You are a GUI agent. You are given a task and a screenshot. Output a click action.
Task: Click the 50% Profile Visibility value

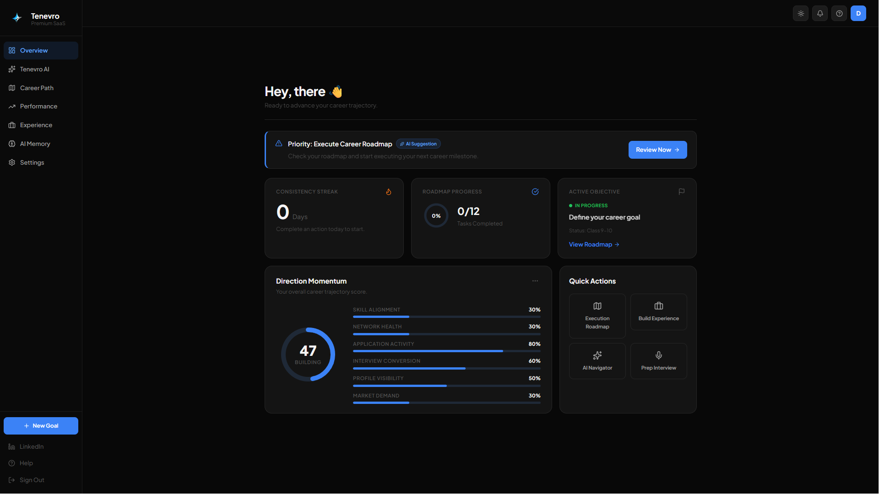[534, 378]
